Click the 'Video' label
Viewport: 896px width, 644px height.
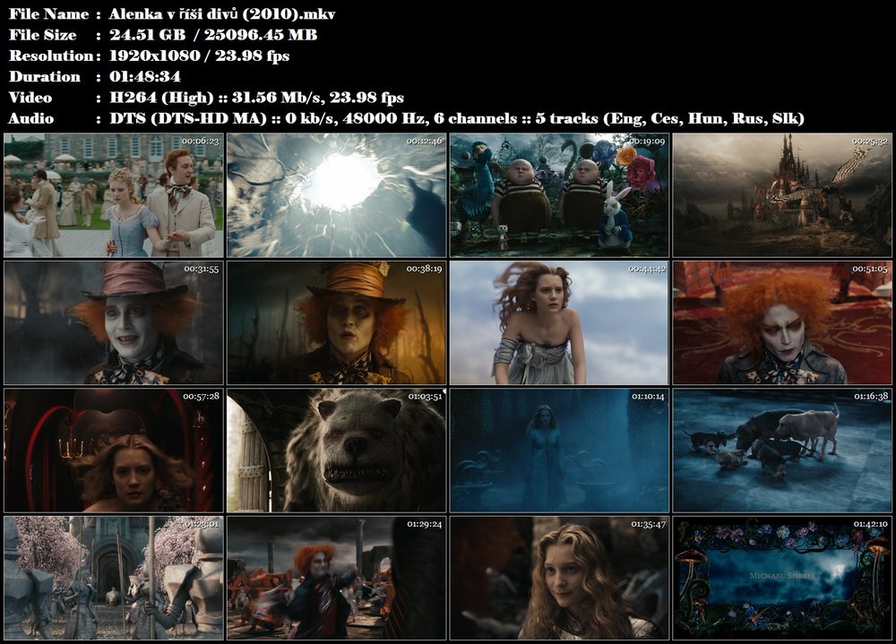[30, 98]
